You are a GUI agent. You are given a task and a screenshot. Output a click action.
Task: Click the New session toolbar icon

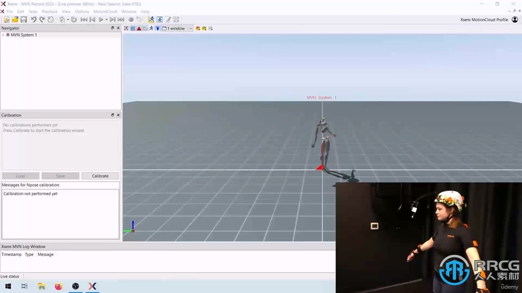tap(7, 20)
